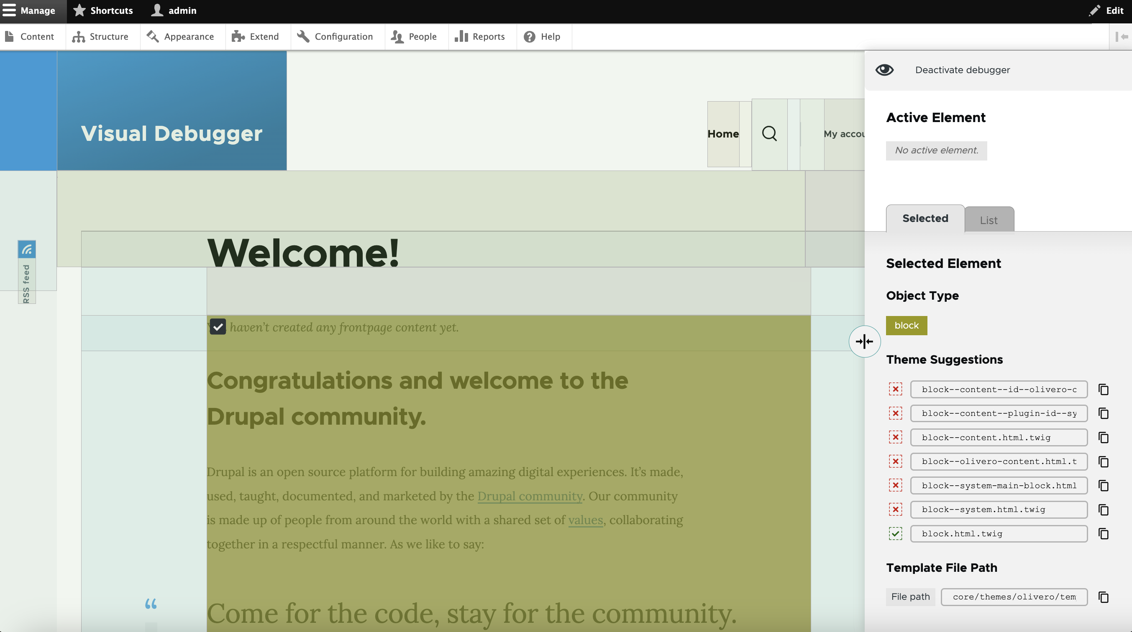Open the Drupal community link
Image resolution: width=1132 pixels, height=632 pixels.
click(x=529, y=496)
